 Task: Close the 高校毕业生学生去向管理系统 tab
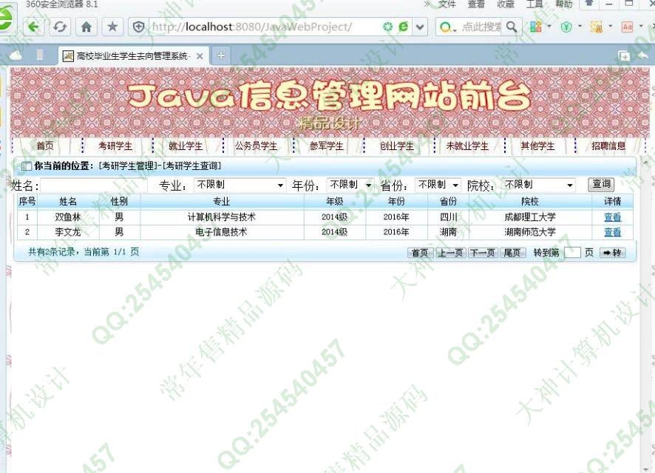(x=200, y=56)
